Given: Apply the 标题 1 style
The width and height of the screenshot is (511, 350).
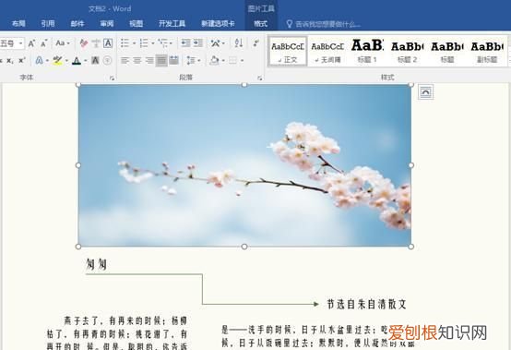Looking at the screenshot, I should [367, 52].
